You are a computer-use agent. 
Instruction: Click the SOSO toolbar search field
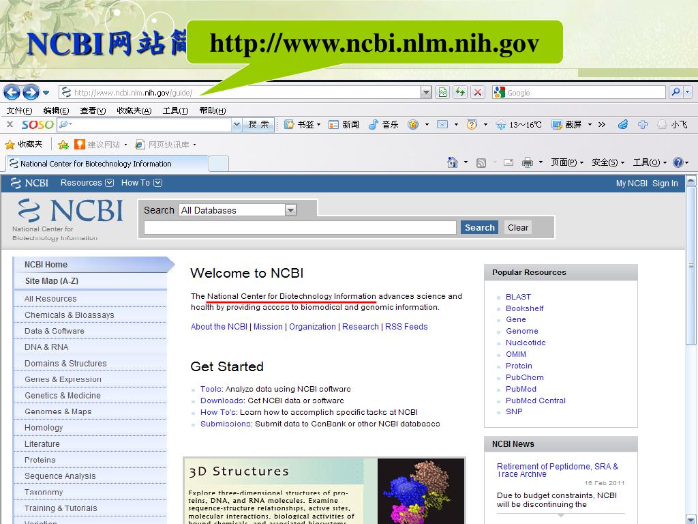pos(145,124)
